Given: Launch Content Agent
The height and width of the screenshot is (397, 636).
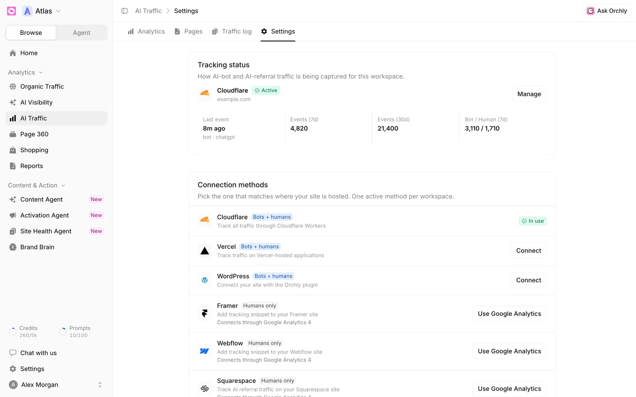Looking at the screenshot, I should (x=56, y=199).
